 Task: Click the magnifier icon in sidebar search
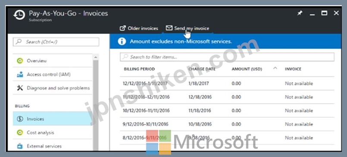pyautogui.click(x=19, y=42)
